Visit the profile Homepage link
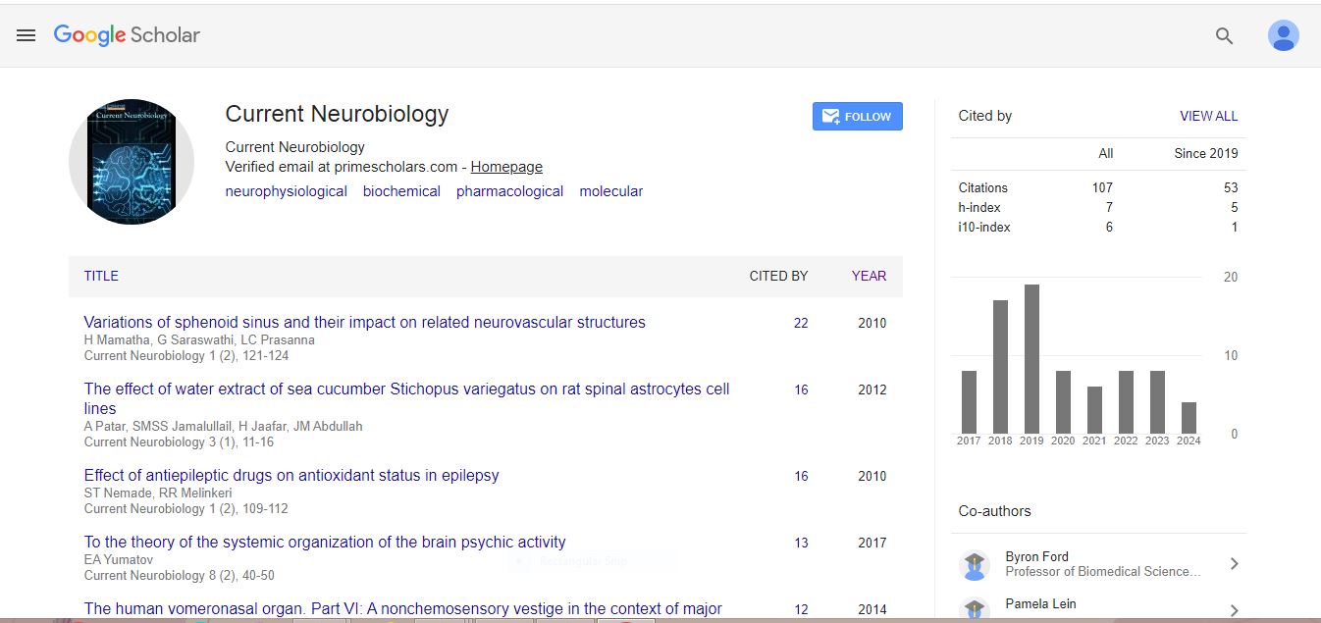 tap(506, 167)
